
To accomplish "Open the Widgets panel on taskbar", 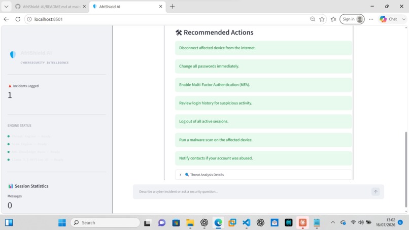I will click(x=9, y=223).
